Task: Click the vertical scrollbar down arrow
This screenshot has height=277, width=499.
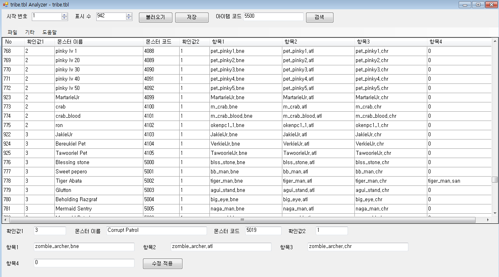Action: pos(495,213)
